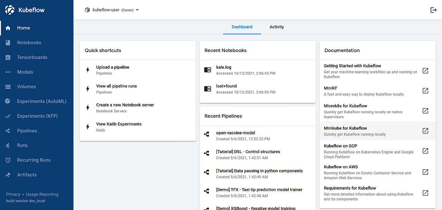Select Recurring Runs in the sidebar menu
The image size is (442, 210).
pos(37,160)
